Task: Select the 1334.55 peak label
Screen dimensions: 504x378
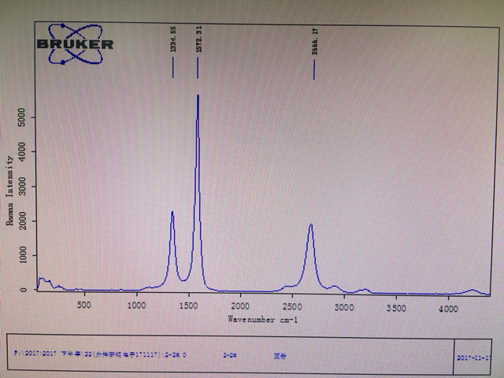Action: point(173,39)
